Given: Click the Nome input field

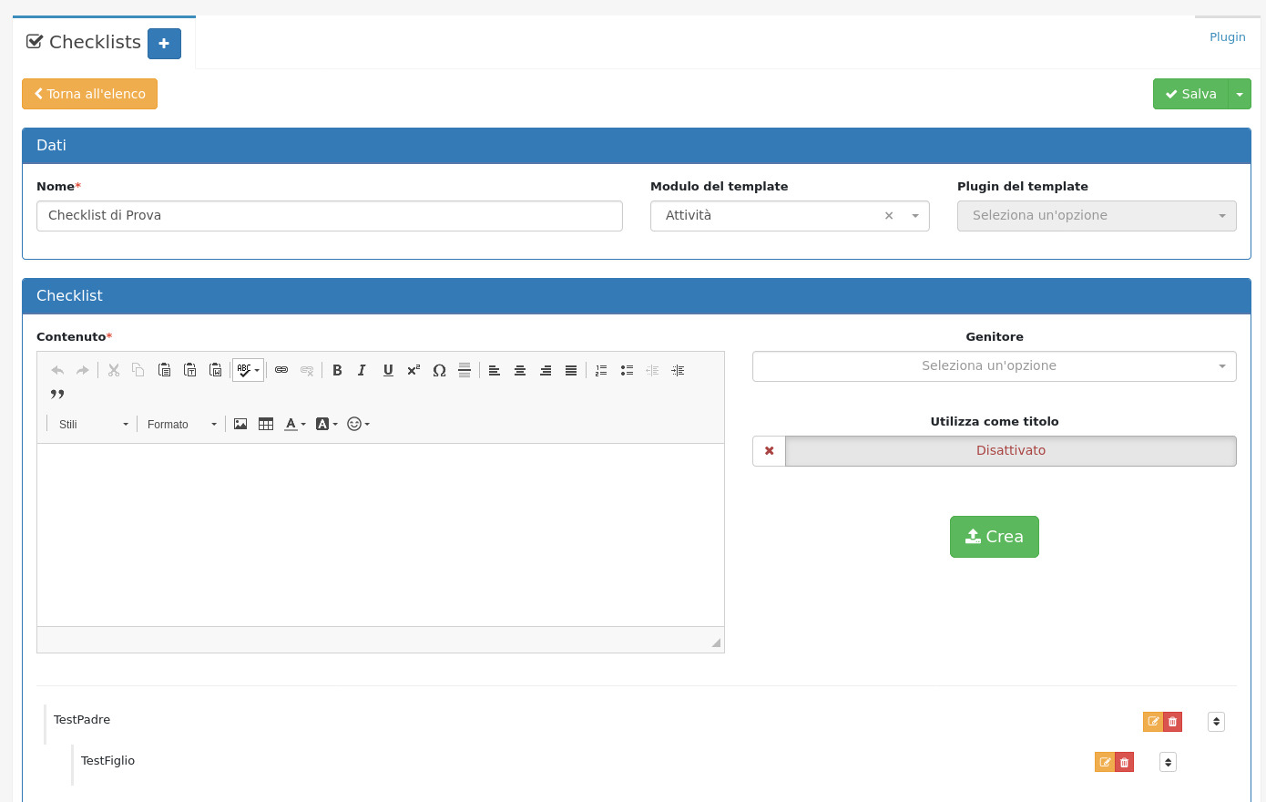Looking at the screenshot, I should [330, 216].
